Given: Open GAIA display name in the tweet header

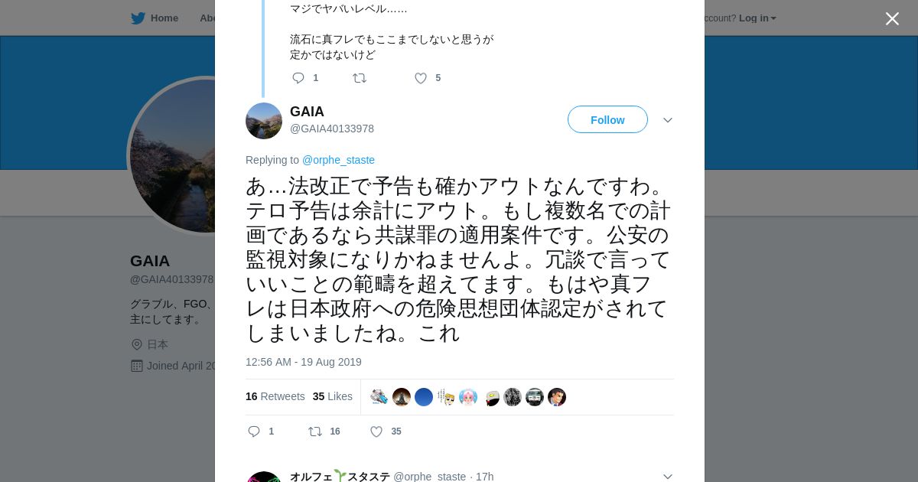Looking at the screenshot, I should pyautogui.click(x=307, y=112).
